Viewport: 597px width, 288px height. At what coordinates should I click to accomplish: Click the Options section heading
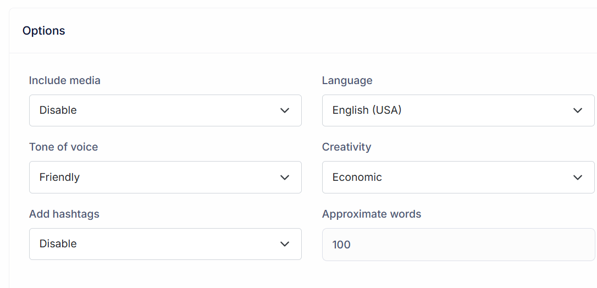pos(44,31)
